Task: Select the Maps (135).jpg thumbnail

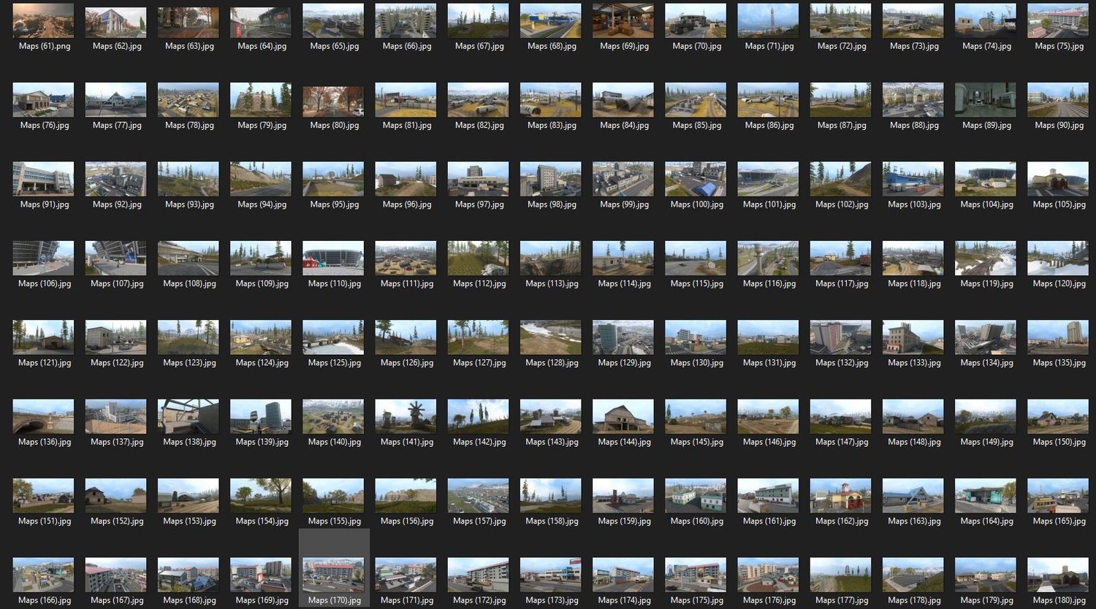Action: coord(1058,337)
